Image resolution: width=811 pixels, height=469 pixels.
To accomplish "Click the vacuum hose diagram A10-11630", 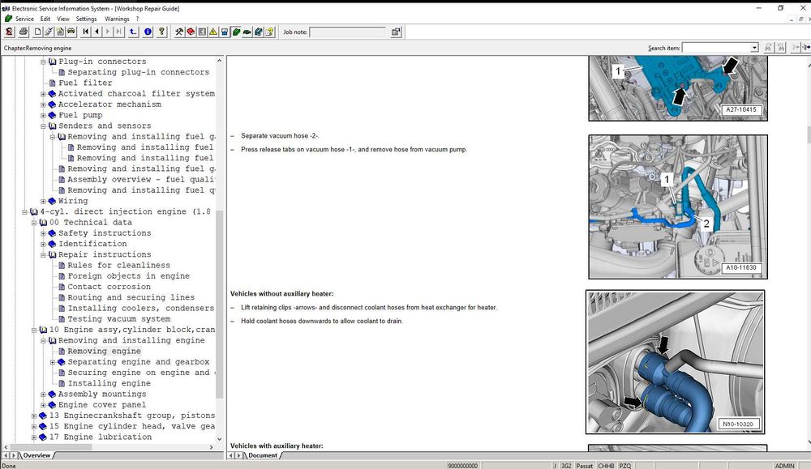I will coord(677,207).
